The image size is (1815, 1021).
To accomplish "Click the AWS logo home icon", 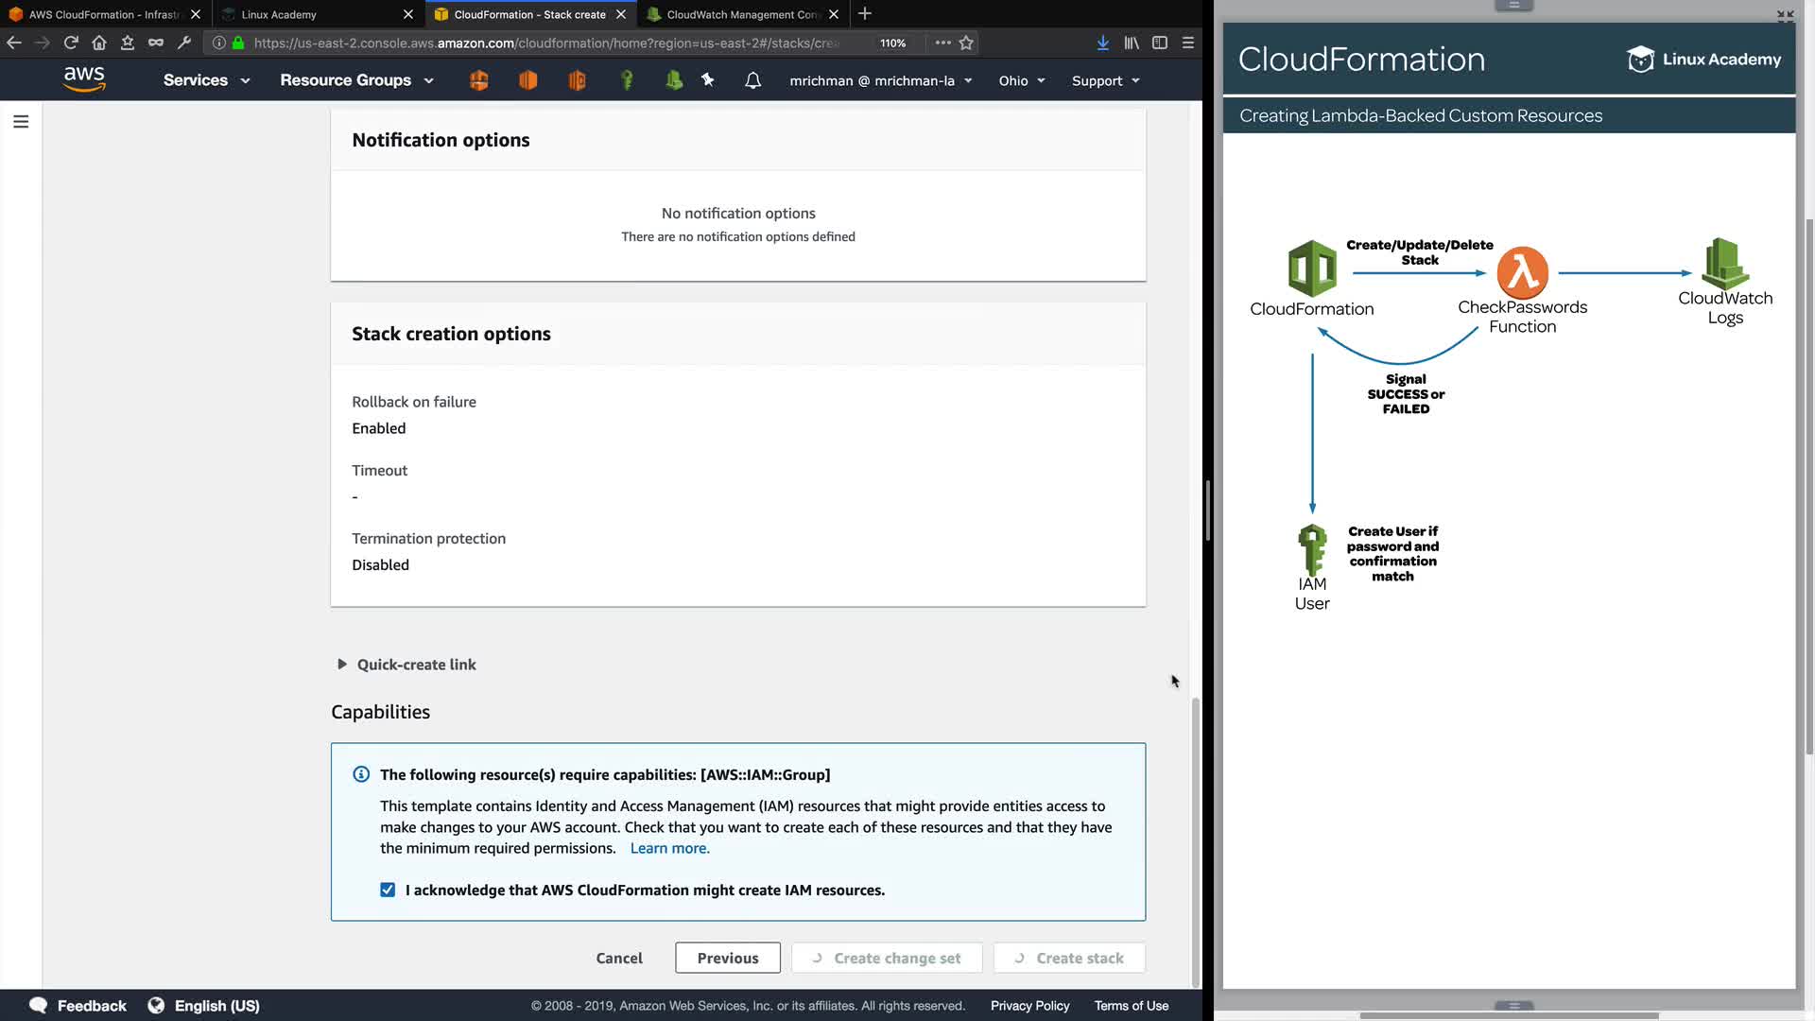I will point(84,79).
